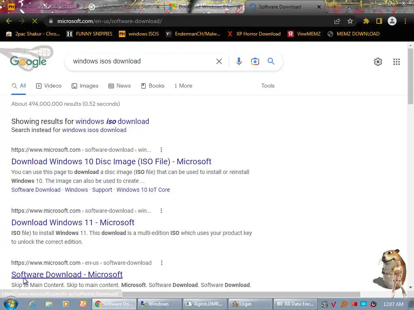
Task: Launch Windows Media Player from taskbar
Action: (x=66, y=304)
